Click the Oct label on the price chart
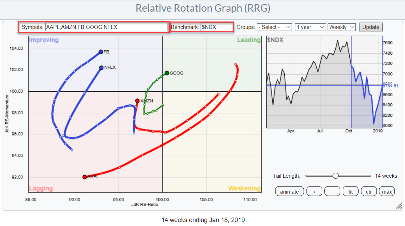405x226 pixels. 349,131
